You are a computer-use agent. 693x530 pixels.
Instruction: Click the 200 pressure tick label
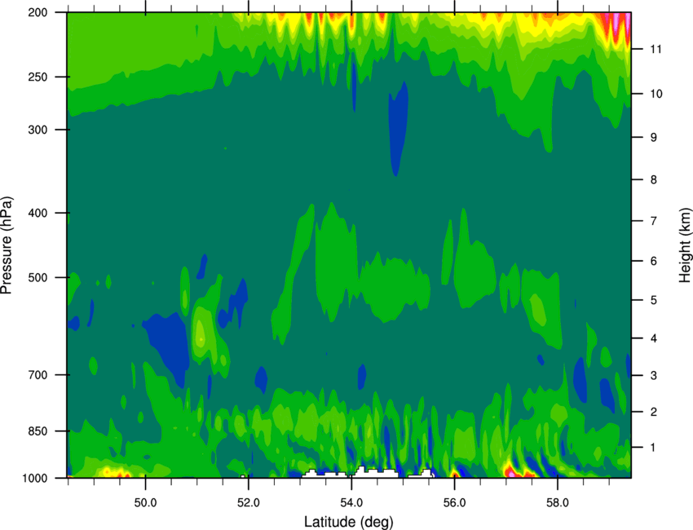tap(38, 12)
